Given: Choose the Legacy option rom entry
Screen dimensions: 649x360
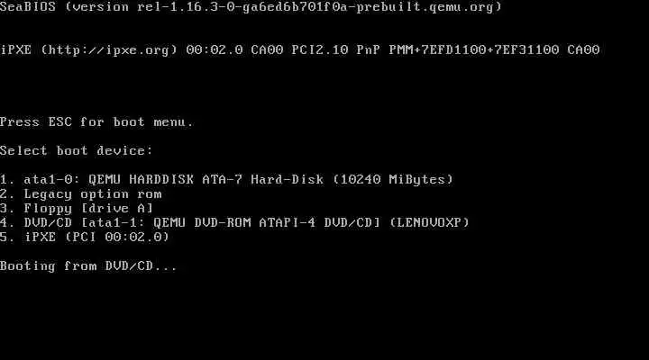Looking at the screenshot, I should [81, 194].
